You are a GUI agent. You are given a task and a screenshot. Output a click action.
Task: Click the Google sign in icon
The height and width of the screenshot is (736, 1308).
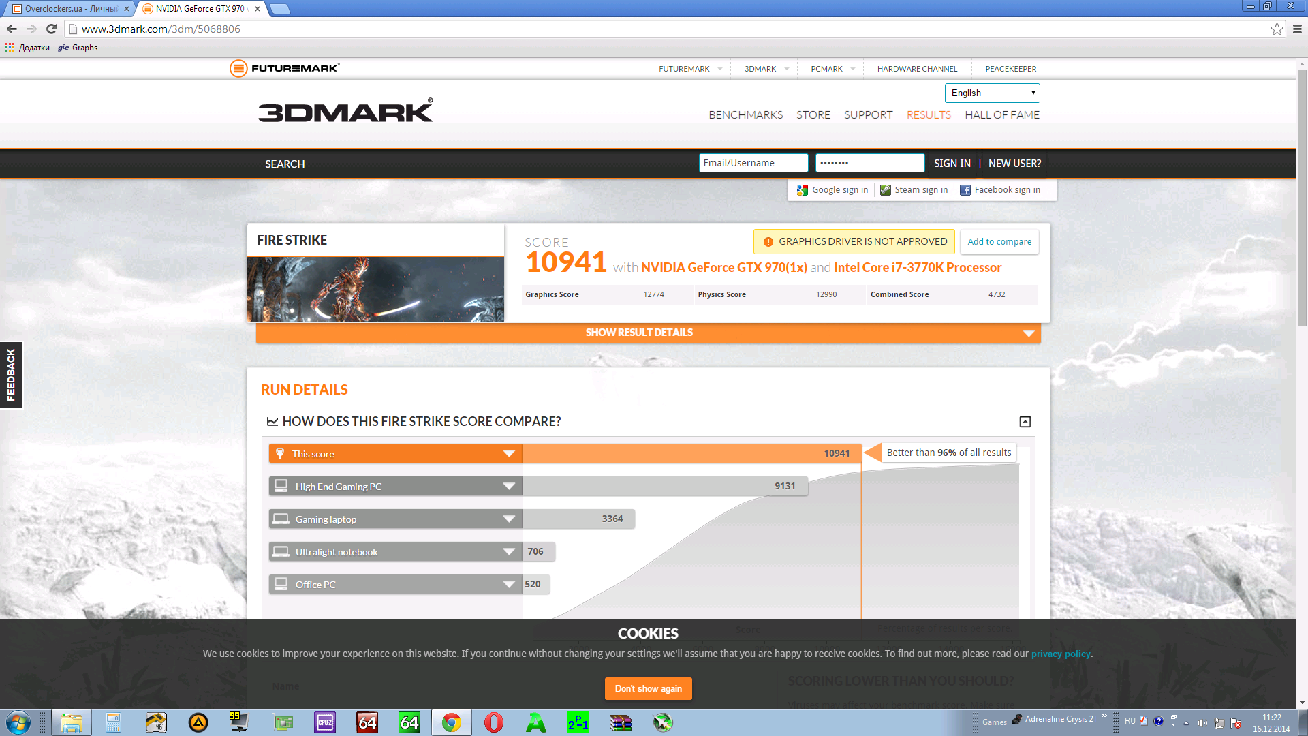803,190
